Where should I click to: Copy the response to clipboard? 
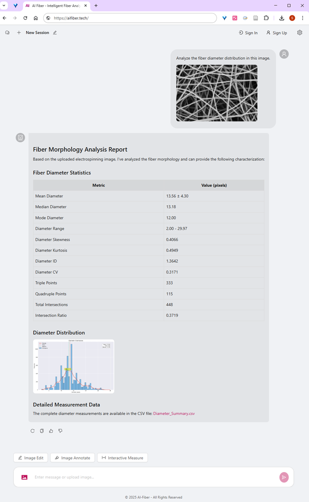click(x=42, y=431)
